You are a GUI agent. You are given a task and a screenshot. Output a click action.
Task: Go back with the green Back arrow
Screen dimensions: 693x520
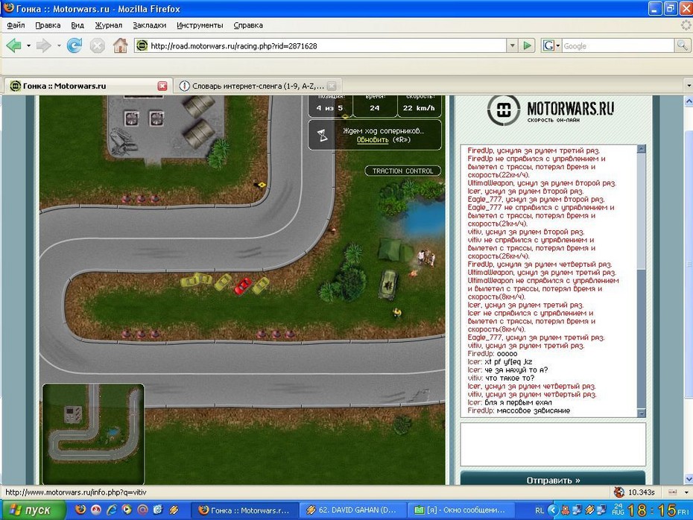[x=13, y=45]
